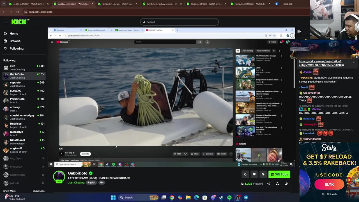
Task: Open xQc channel in Following list
Action: click(x=24, y=68)
